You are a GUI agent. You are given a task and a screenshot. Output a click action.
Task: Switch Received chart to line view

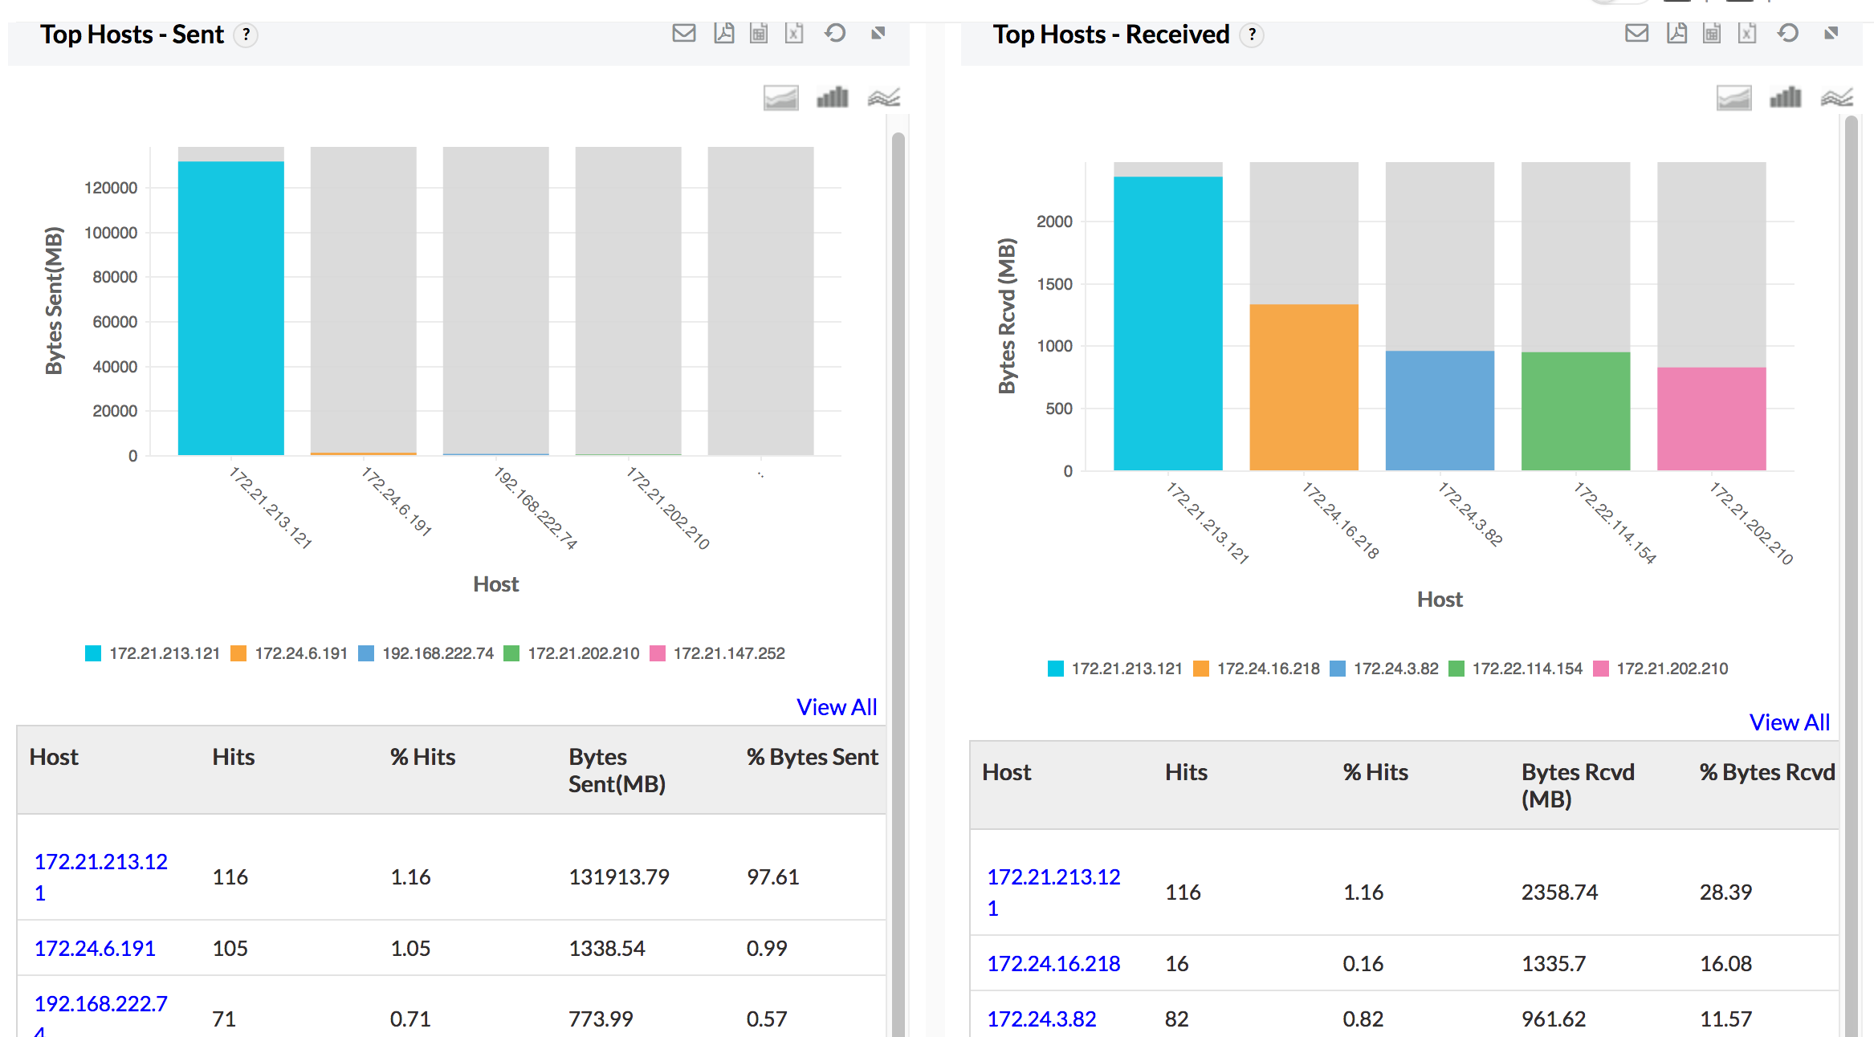point(1836,98)
